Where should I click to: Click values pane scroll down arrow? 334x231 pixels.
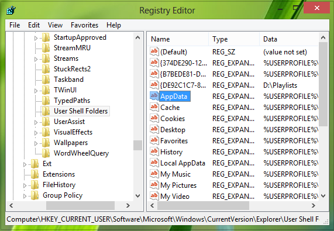(323, 196)
